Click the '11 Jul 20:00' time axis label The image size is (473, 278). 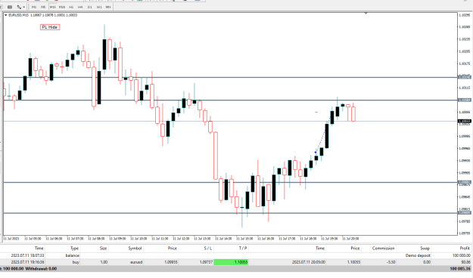click(350, 239)
